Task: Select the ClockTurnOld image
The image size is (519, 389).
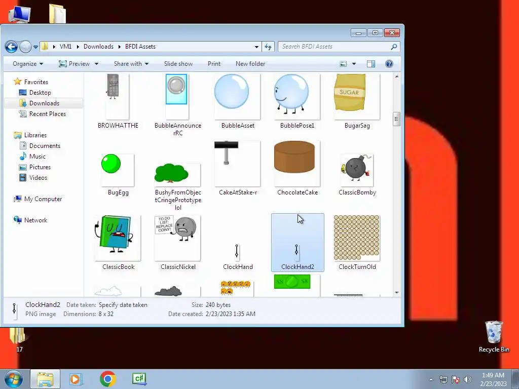Action: point(357,243)
